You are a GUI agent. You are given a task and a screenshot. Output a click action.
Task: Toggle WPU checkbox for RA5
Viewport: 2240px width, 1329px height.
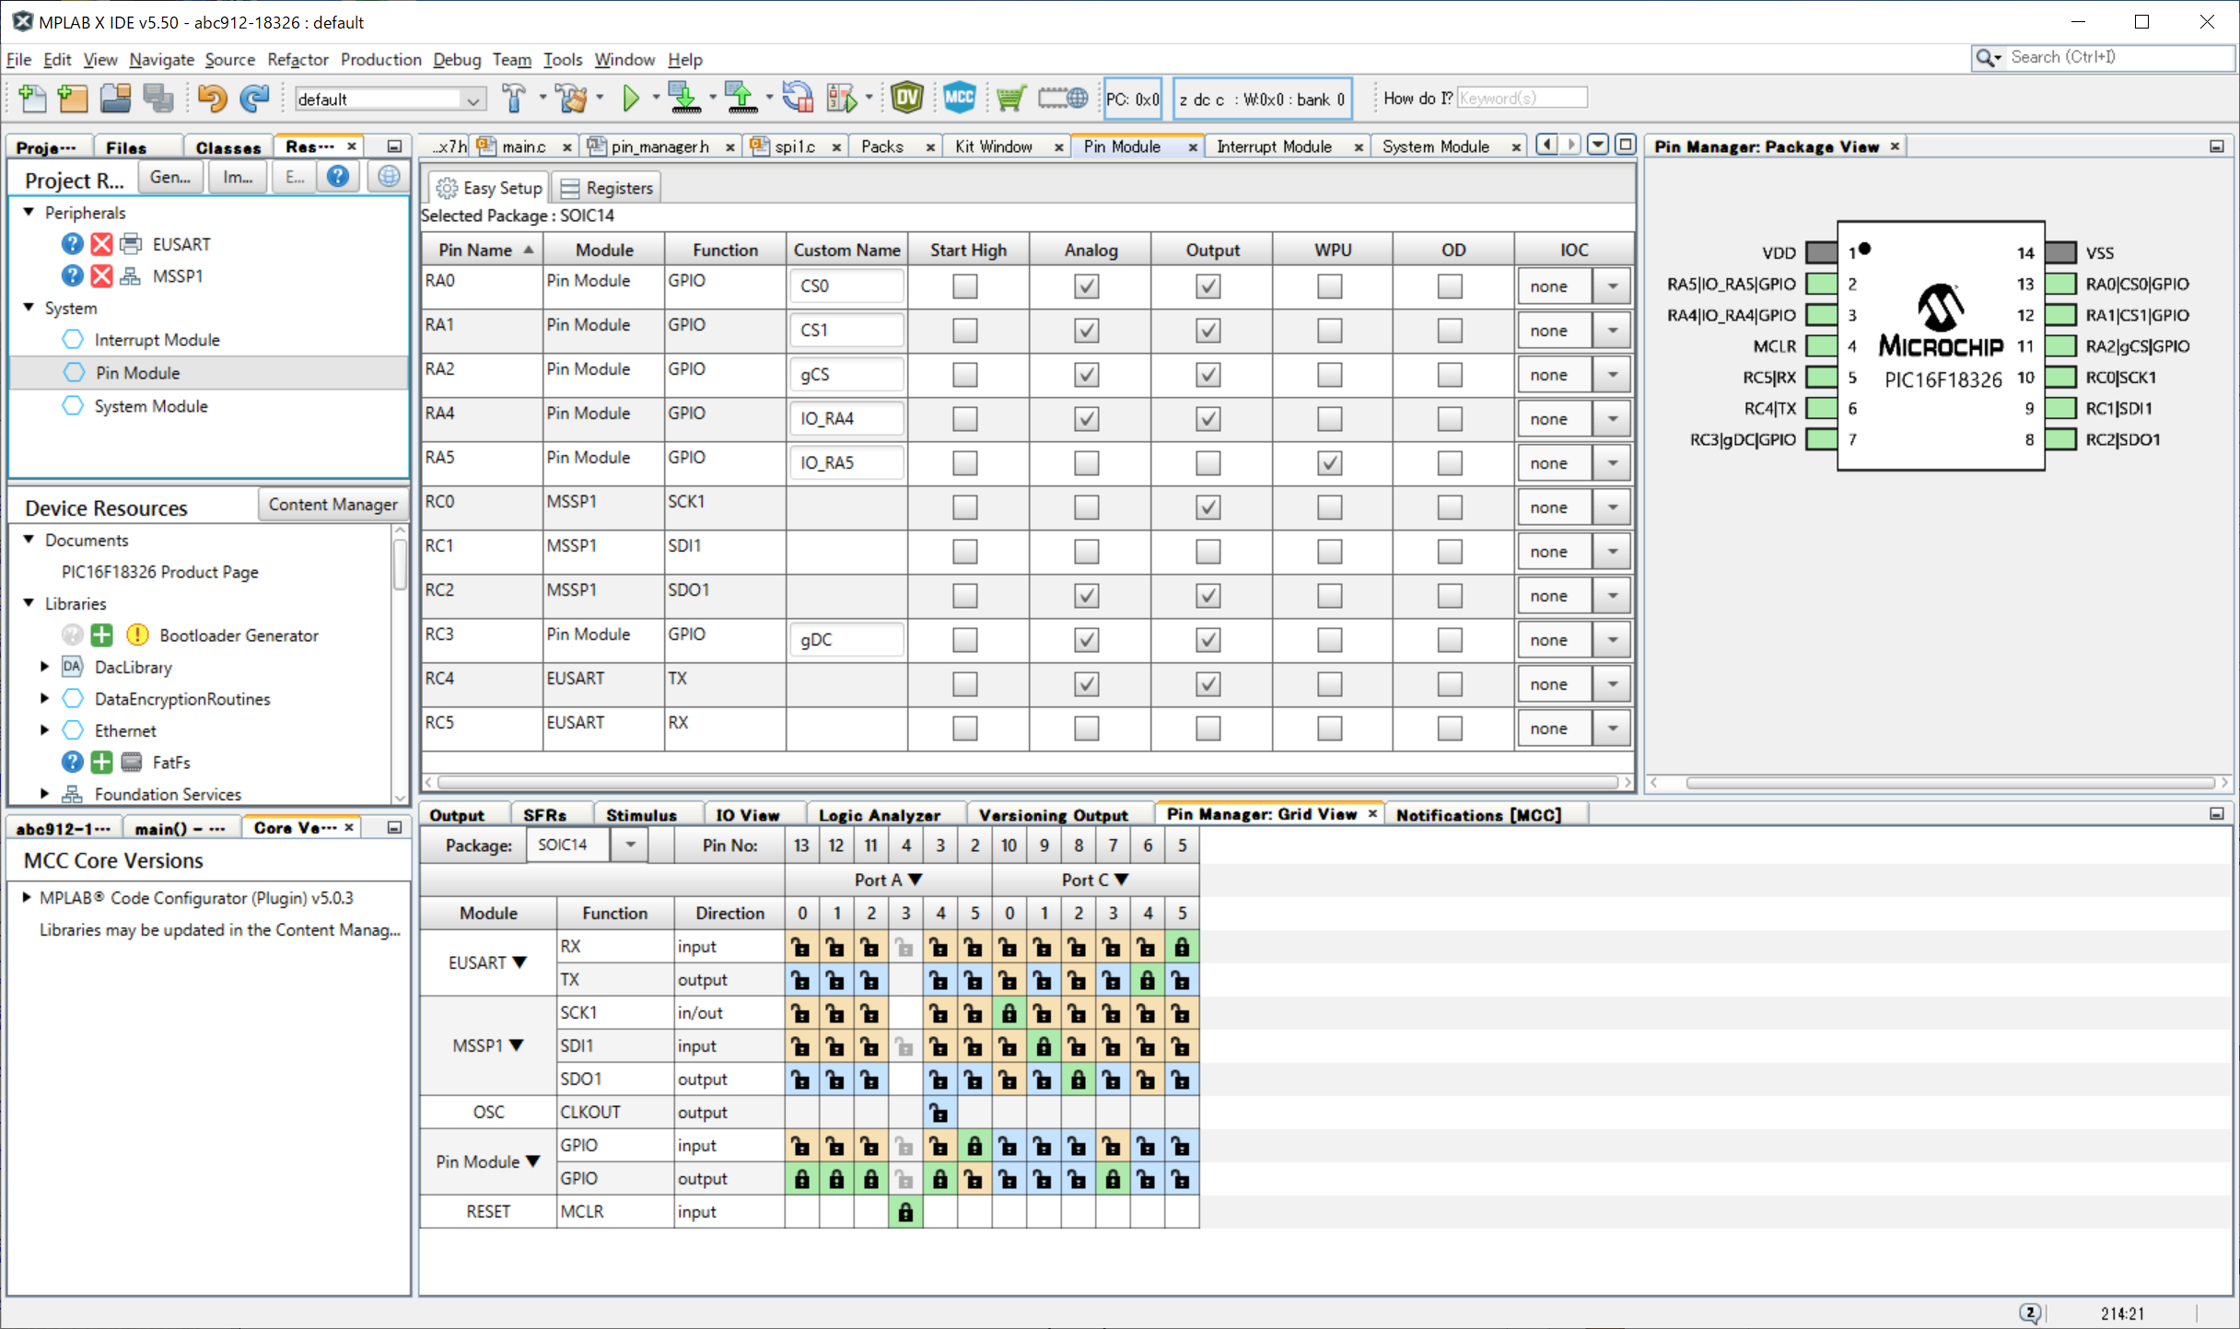(x=1329, y=463)
